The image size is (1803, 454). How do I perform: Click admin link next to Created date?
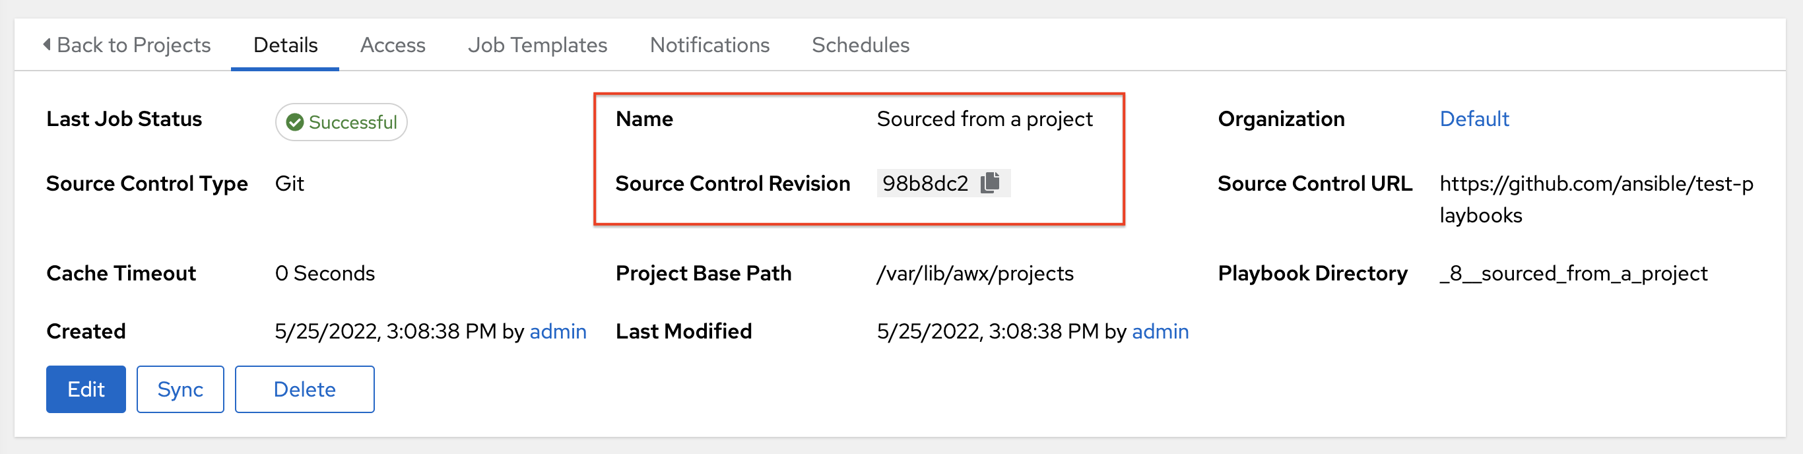pos(558,331)
